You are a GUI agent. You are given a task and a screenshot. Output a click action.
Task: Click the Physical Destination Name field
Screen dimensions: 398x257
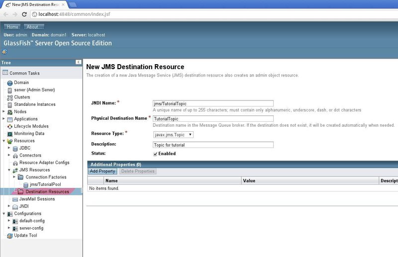coord(213,119)
